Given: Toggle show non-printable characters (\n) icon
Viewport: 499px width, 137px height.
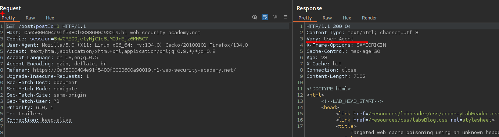Looking at the screenshot, I should click(275, 17).
